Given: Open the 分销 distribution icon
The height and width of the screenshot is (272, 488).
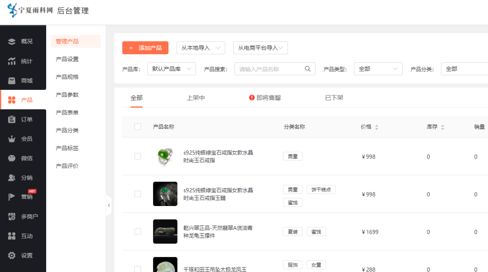Looking at the screenshot, I should point(11,178).
